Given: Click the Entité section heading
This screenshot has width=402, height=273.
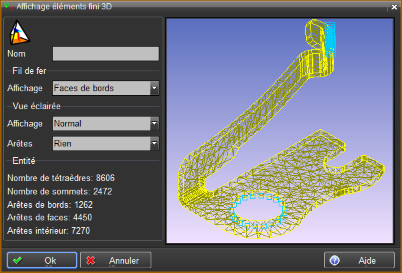Looking at the screenshot, I should pyautogui.click(x=24, y=161).
